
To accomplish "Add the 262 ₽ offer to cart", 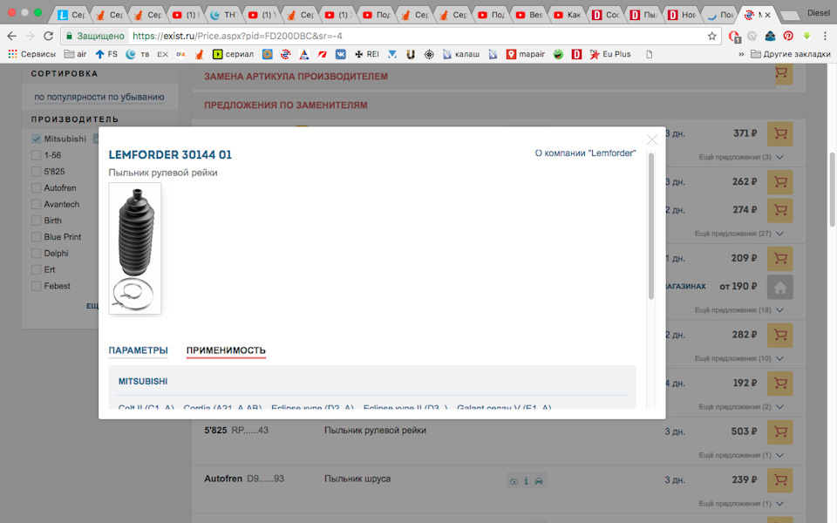I will pyautogui.click(x=779, y=182).
